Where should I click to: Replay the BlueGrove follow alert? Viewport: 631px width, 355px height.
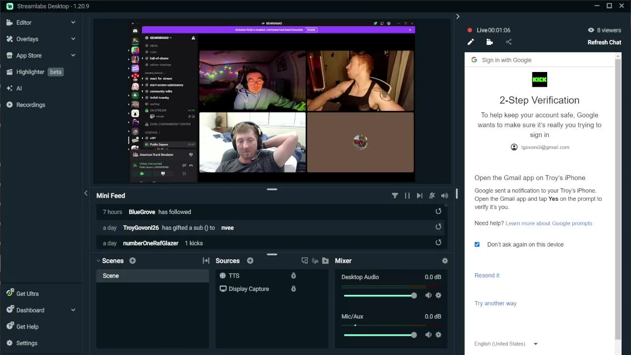438,212
